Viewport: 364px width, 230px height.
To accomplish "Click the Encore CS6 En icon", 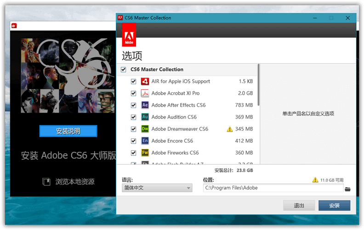I will click(x=145, y=141).
